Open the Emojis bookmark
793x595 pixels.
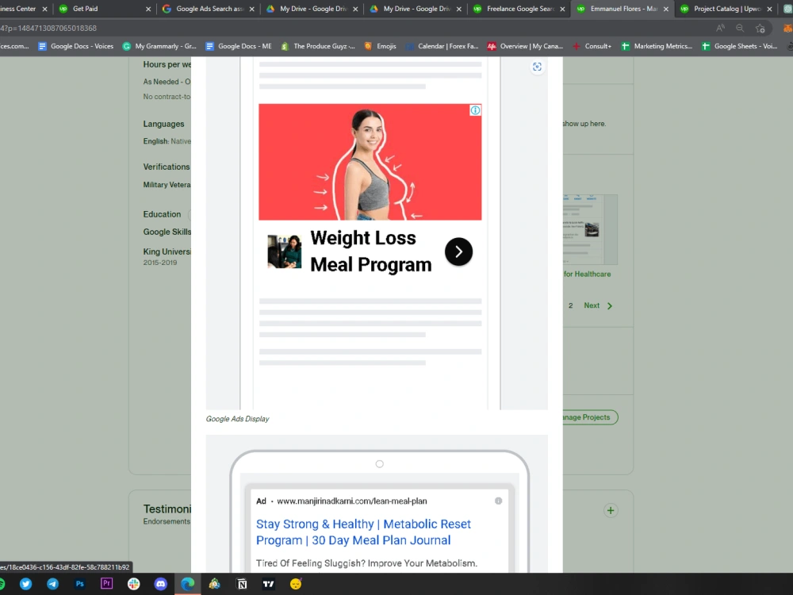[381, 46]
